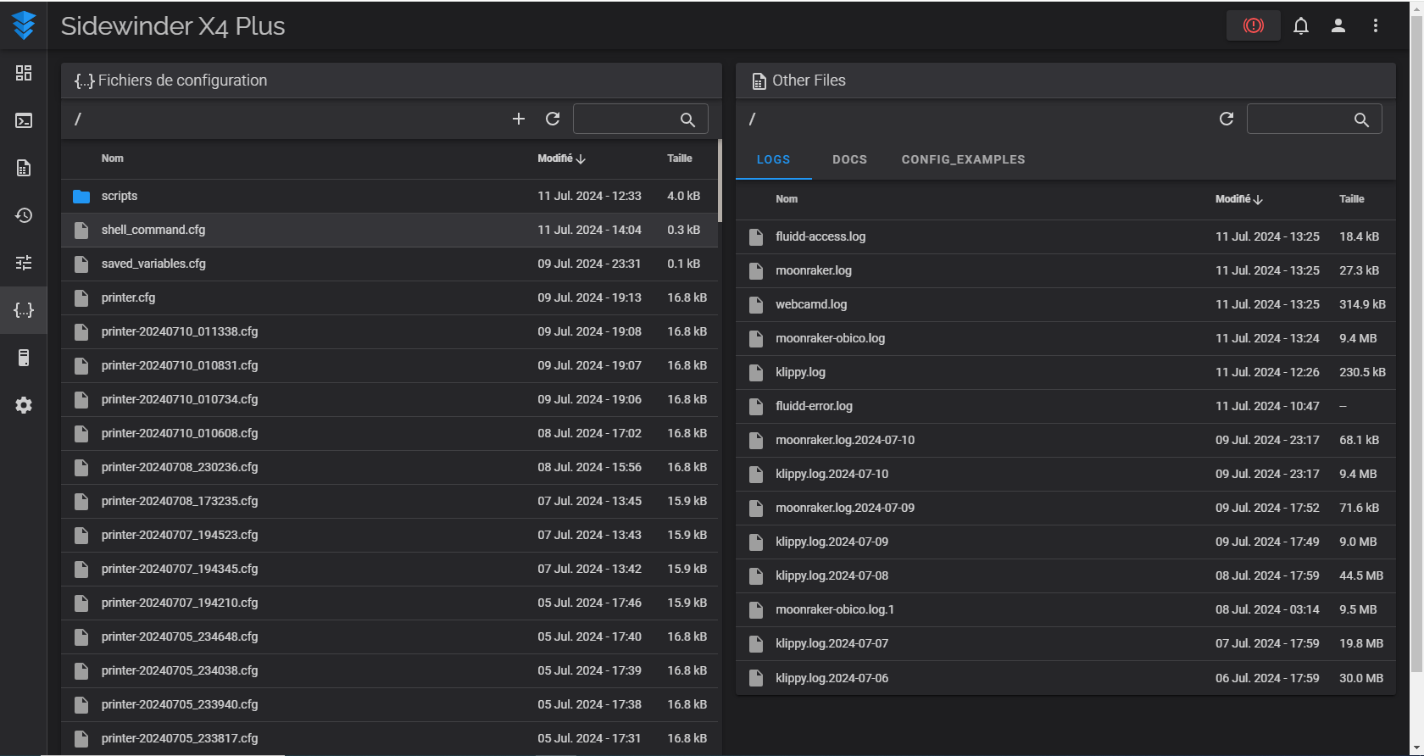This screenshot has height=756, width=1424.
Task: Select printer-20240708_173235.cfg
Action: pos(389,501)
